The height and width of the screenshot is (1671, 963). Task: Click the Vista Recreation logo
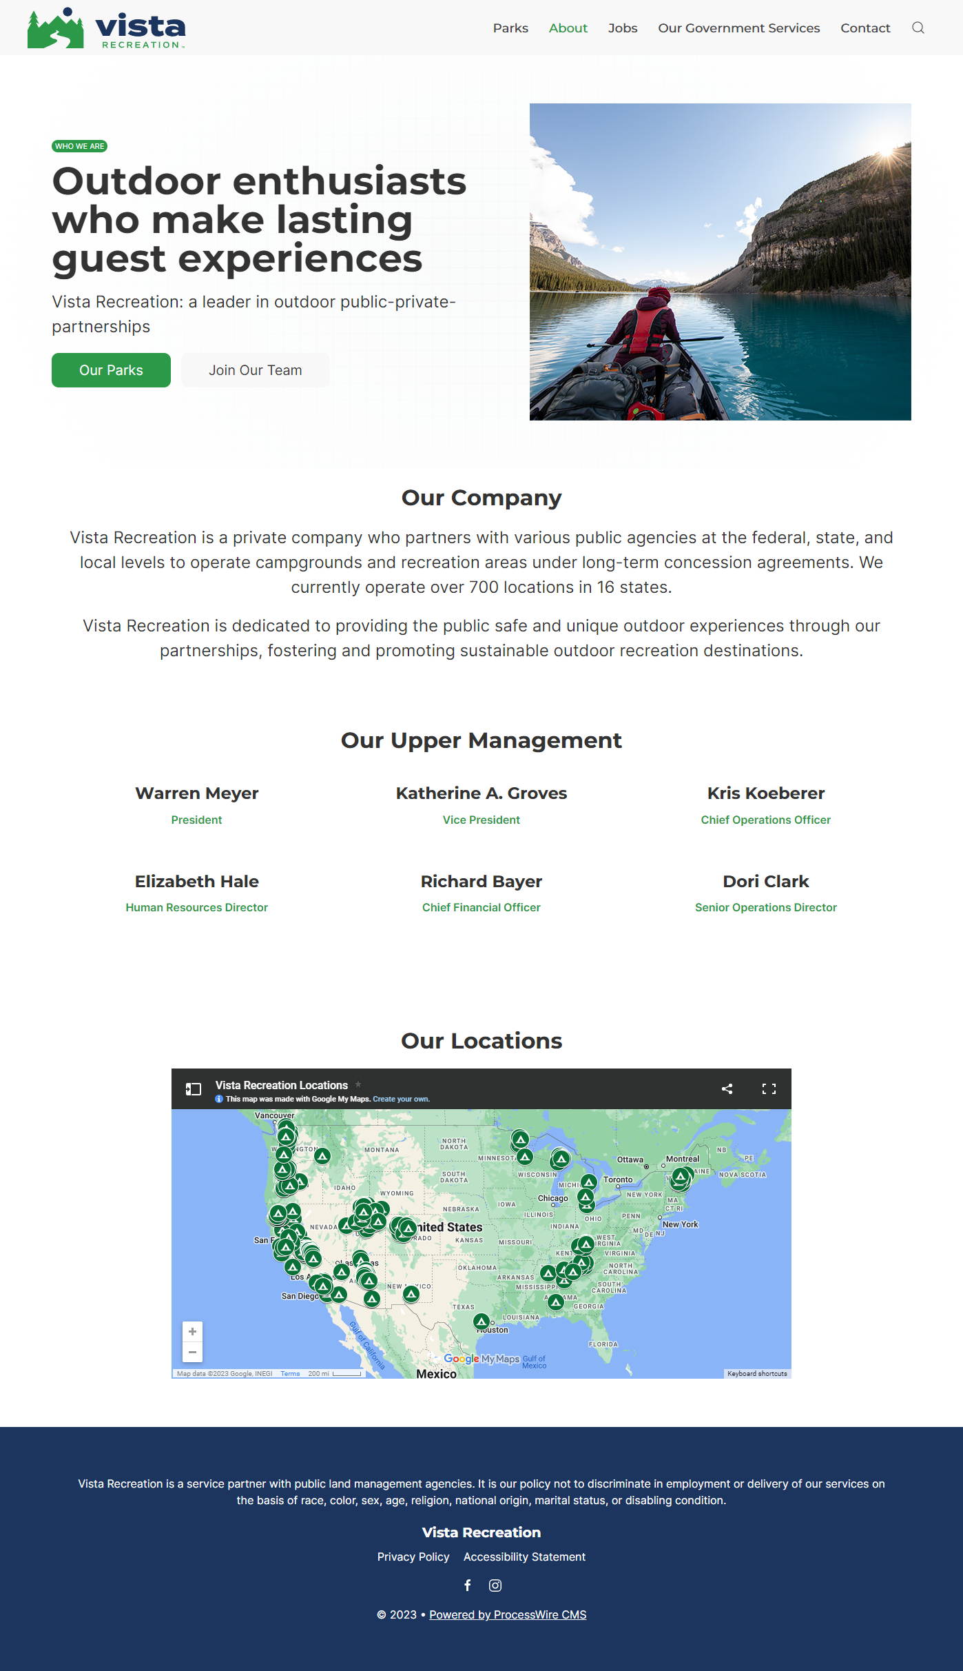[107, 28]
